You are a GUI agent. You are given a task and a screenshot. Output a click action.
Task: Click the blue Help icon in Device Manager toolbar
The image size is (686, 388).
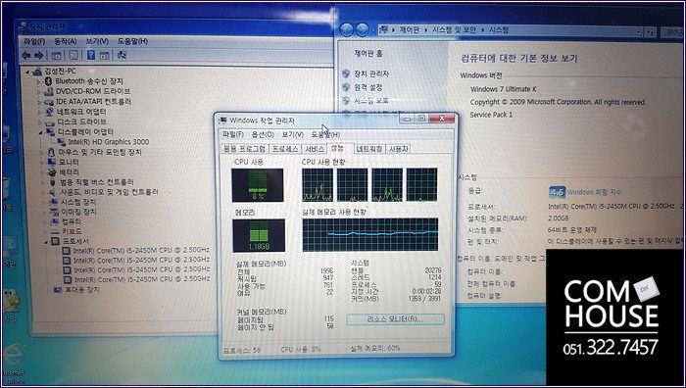coord(91,55)
